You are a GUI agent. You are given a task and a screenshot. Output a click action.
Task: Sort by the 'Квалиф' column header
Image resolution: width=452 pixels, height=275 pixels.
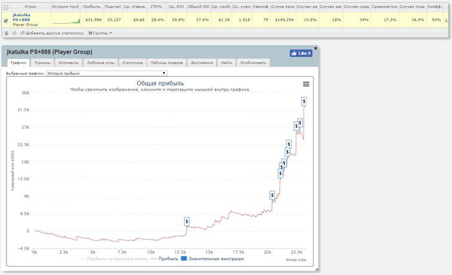(261, 6)
